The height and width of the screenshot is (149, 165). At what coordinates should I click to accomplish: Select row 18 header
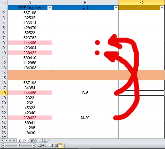point(4,93)
